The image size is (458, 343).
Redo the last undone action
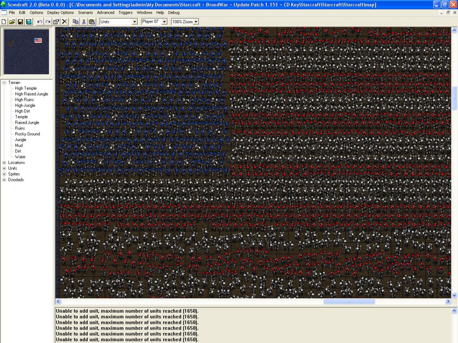coord(48,21)
